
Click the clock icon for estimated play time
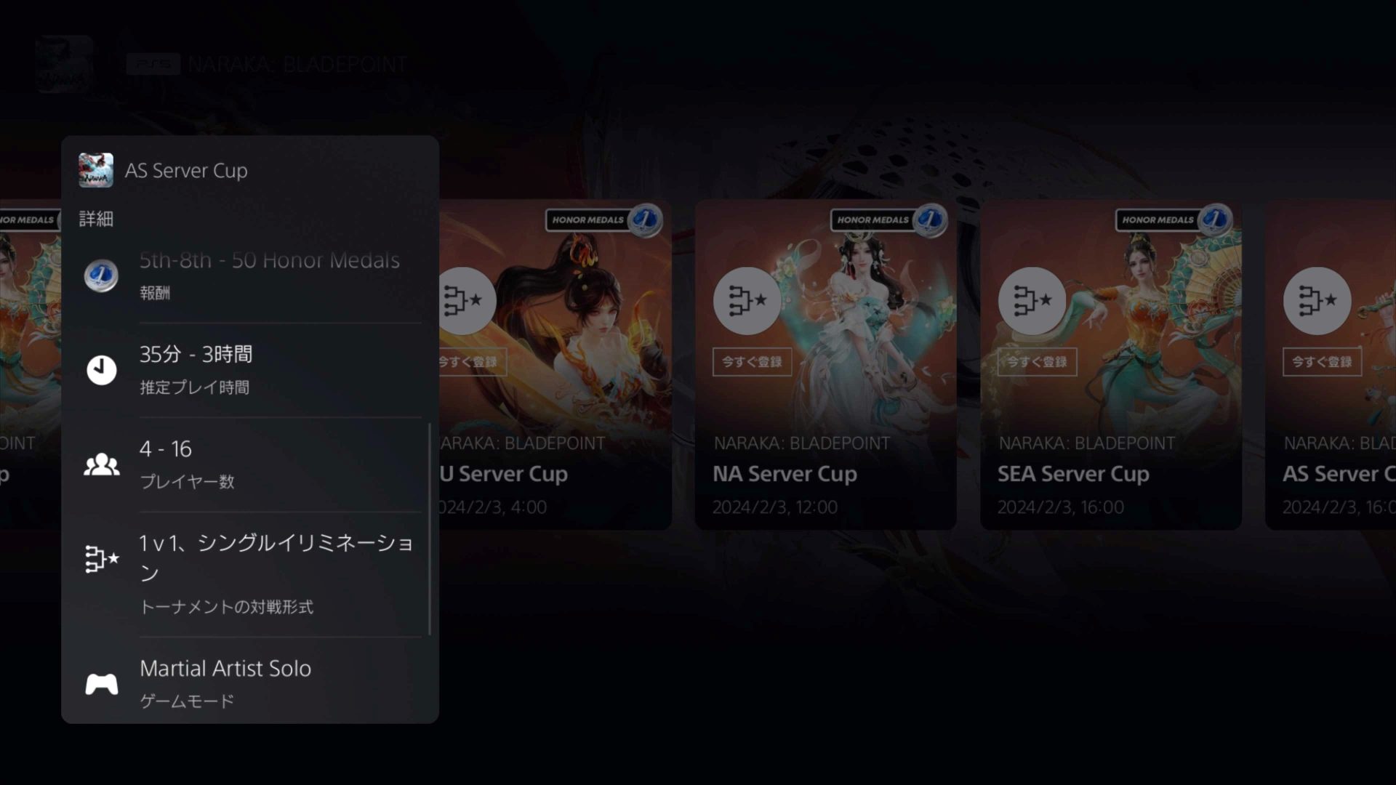pyautogui.click(x=101, y=370)
